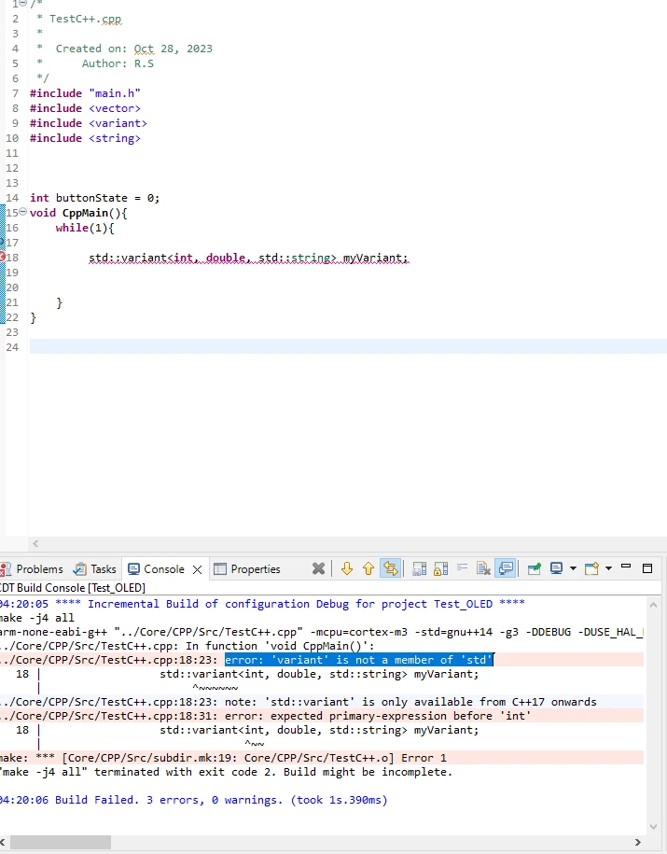Image resolution: width=667 pixels, height=854 pixels.
Task: Click the "terminated with exit code 2" line
Action: tap(226, 772)
